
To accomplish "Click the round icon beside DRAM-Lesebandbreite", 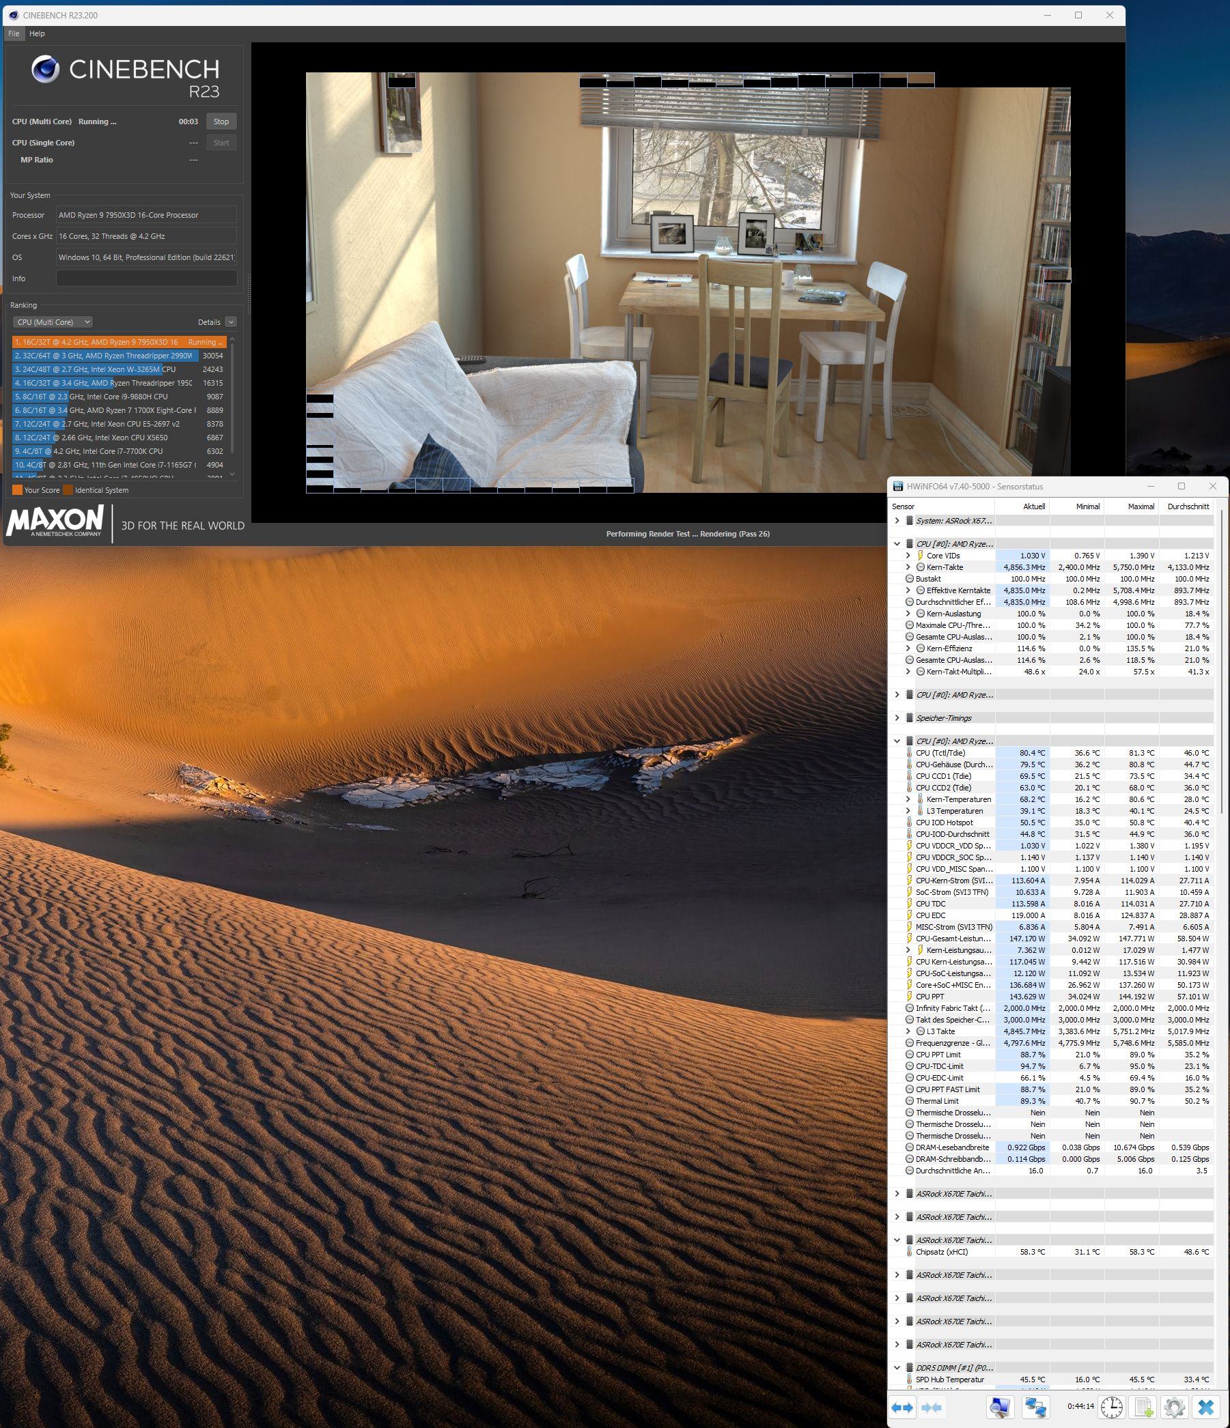I will [910, 1147].
